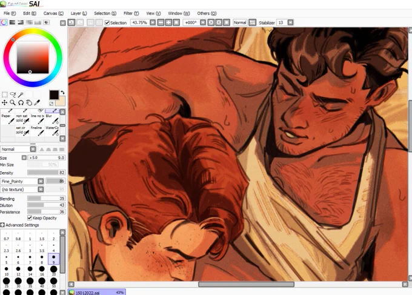Viewport: 412px width, 295px height.
Task: Click the Normal view mode button
Action: [240, 22]
